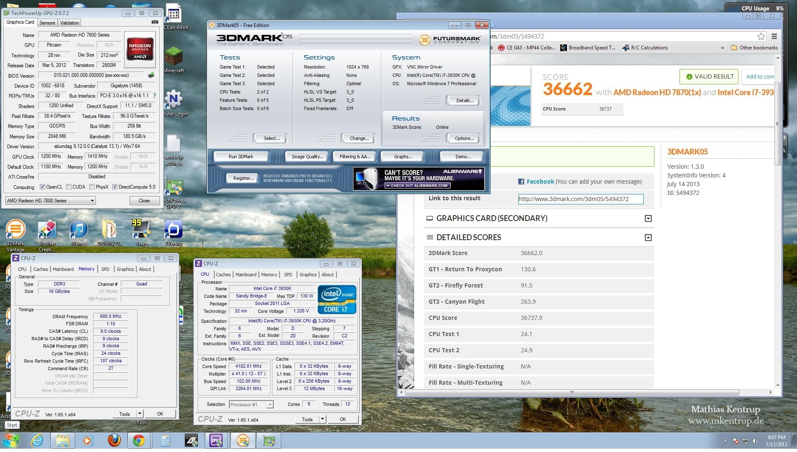Open the Chrome hamburger menu
The image size is (797, 452).
(x=774, y=37)
